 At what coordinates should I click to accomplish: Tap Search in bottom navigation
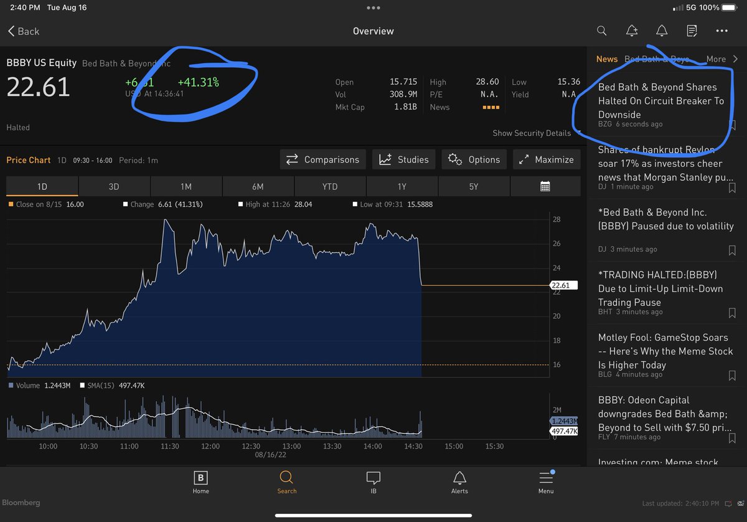(286, 482)
